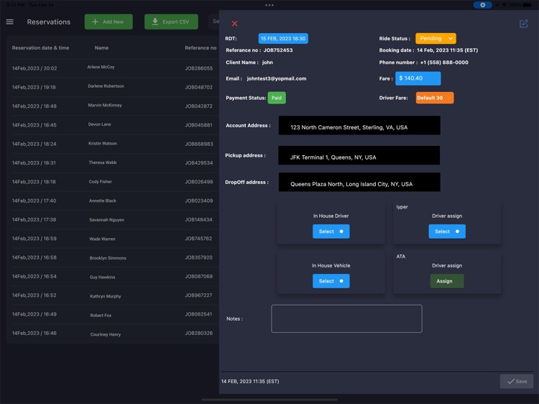Select the Savannah Nguyen reservation row

click(x=113, y=219)
